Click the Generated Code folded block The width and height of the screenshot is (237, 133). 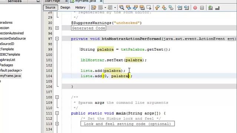[89, 28]
